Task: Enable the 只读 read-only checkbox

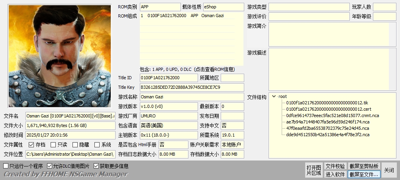Action: pyautogui.click(x=53, y=145)
